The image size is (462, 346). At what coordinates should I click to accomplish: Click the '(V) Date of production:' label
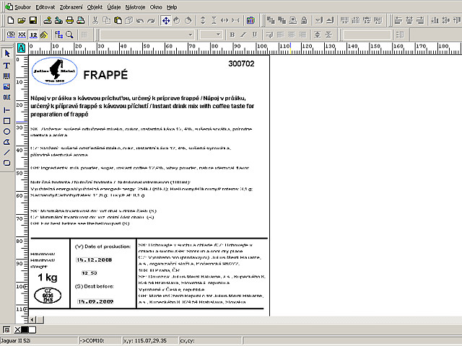pyautogui.click(x=103, y=247)
